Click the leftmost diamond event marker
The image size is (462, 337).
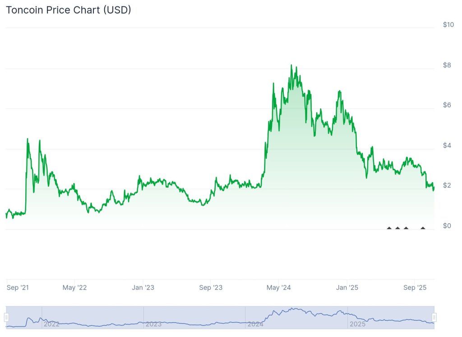[389, 228]
